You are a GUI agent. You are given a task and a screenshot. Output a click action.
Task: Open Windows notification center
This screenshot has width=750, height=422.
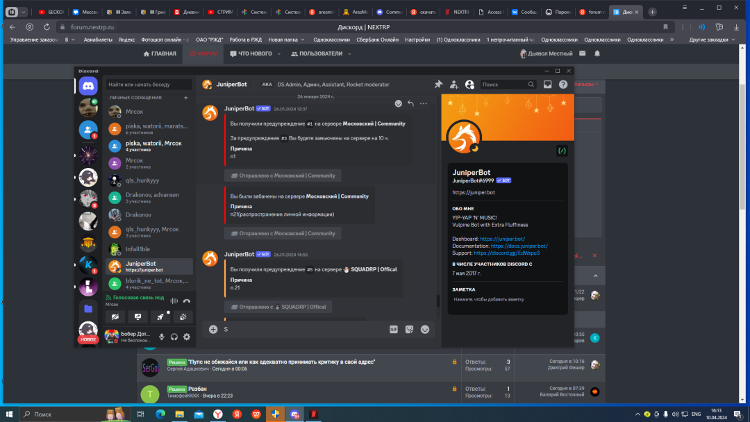click(x=738, y=414)
